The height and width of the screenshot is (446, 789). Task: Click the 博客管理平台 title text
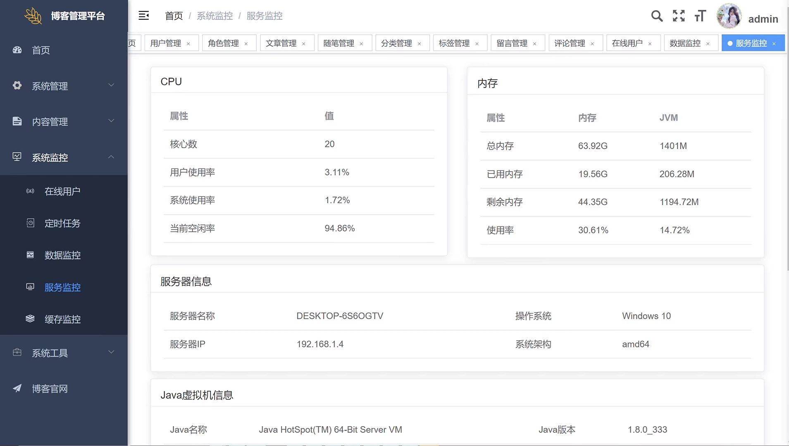click(78, 16)
